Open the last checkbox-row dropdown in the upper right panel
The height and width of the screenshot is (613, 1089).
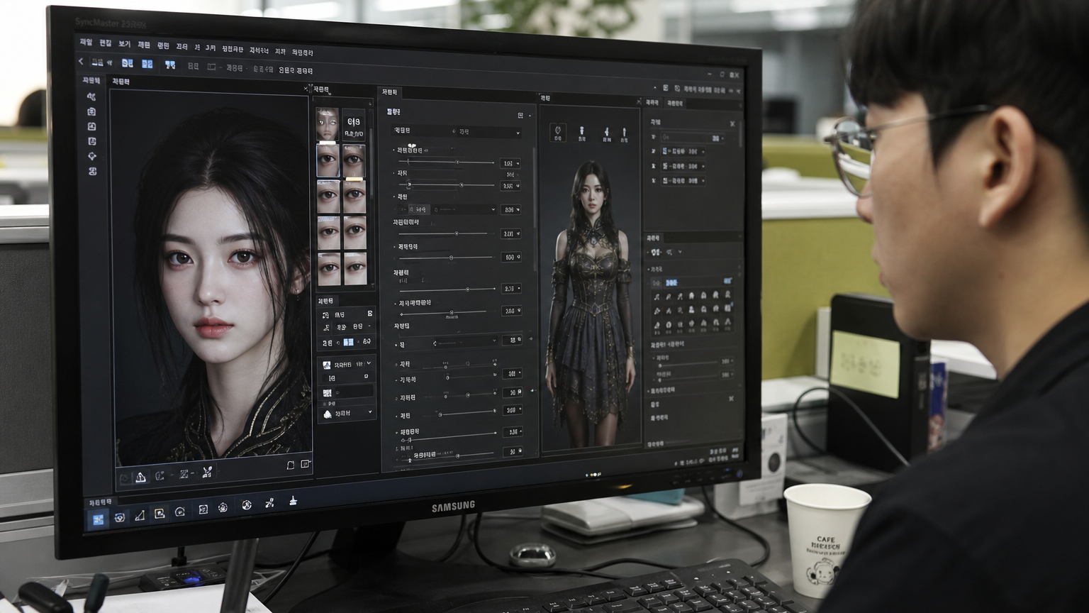click(683, 181)
